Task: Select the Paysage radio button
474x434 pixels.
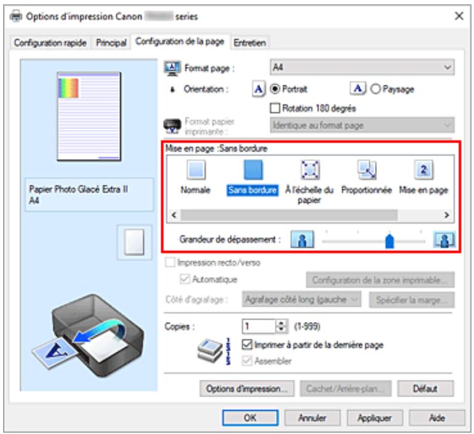Action: [375, 89]
